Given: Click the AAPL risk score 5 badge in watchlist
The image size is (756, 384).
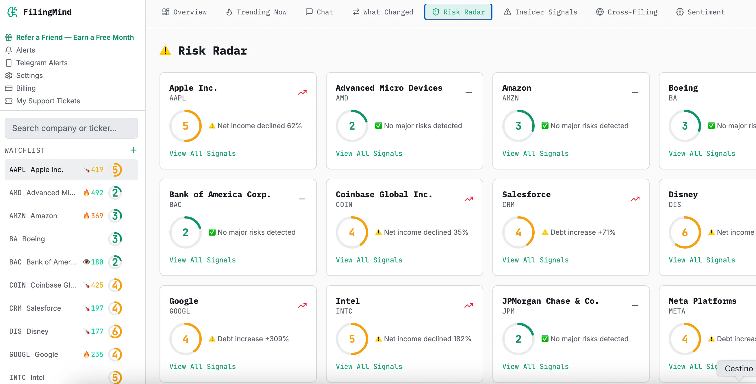Looking at the screenshot, I should 115,170.
